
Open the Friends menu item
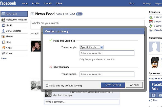point(48,3)
